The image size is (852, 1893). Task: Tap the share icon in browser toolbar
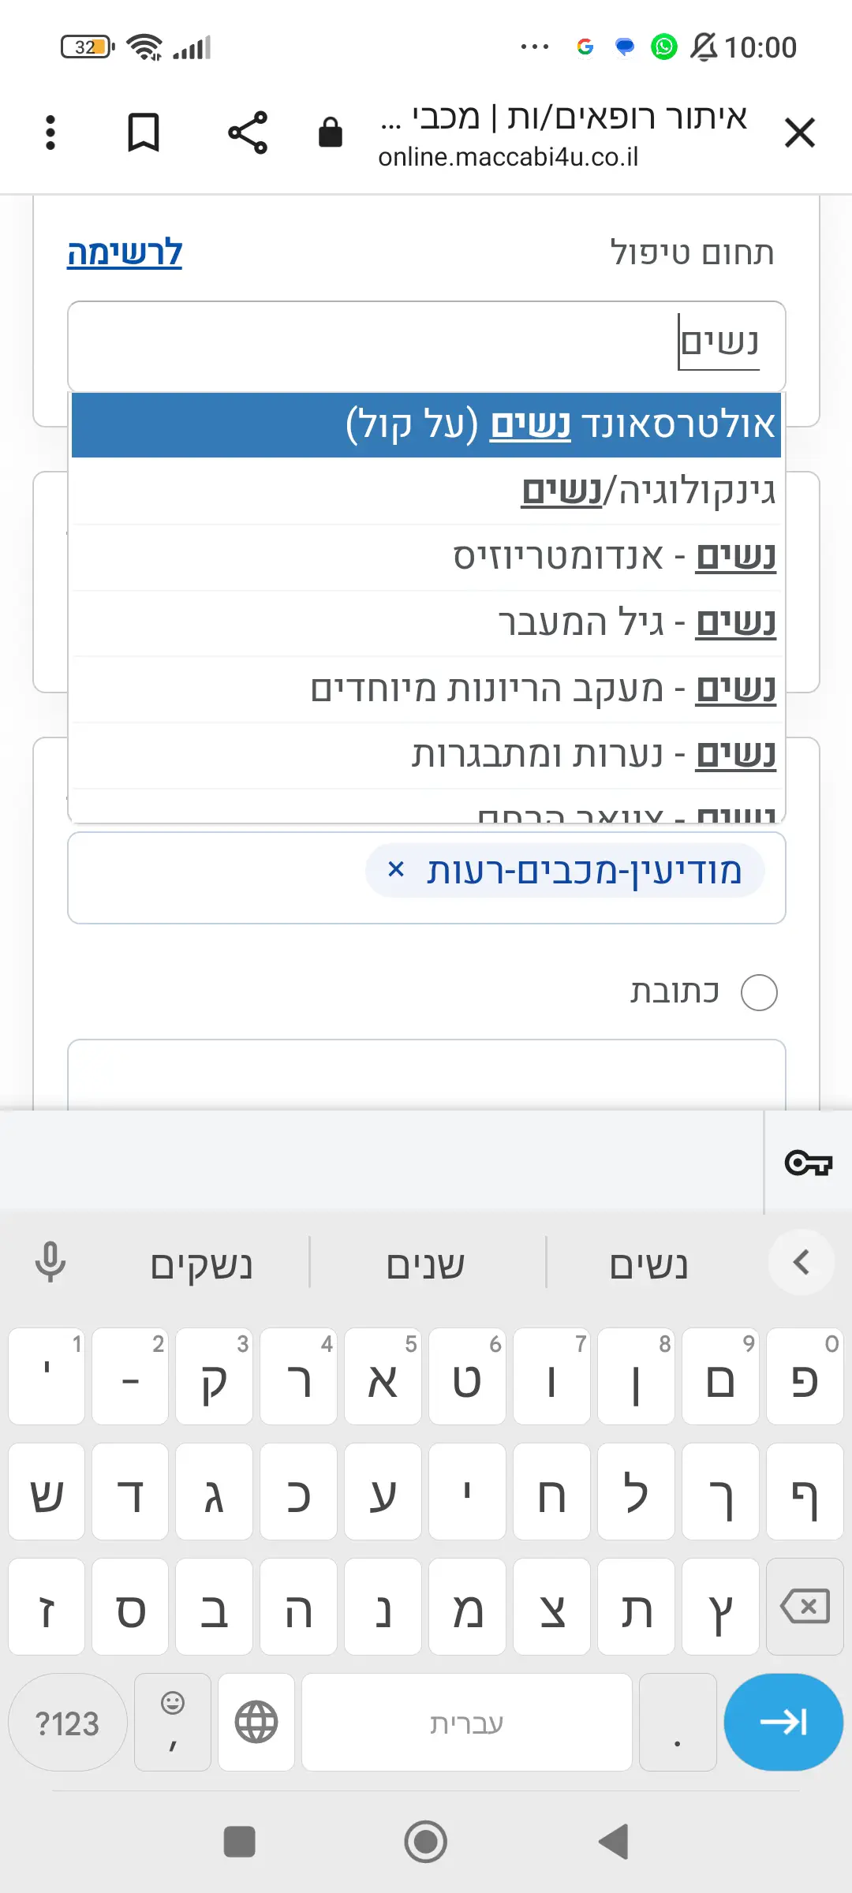[x=248, y=133]
